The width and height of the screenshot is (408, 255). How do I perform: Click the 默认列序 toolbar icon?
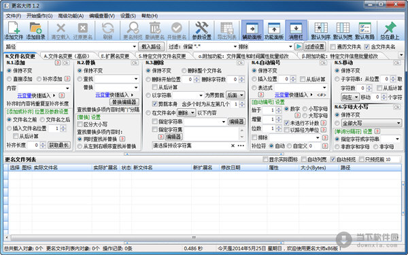pyautogui.click(x=321, y=31)
